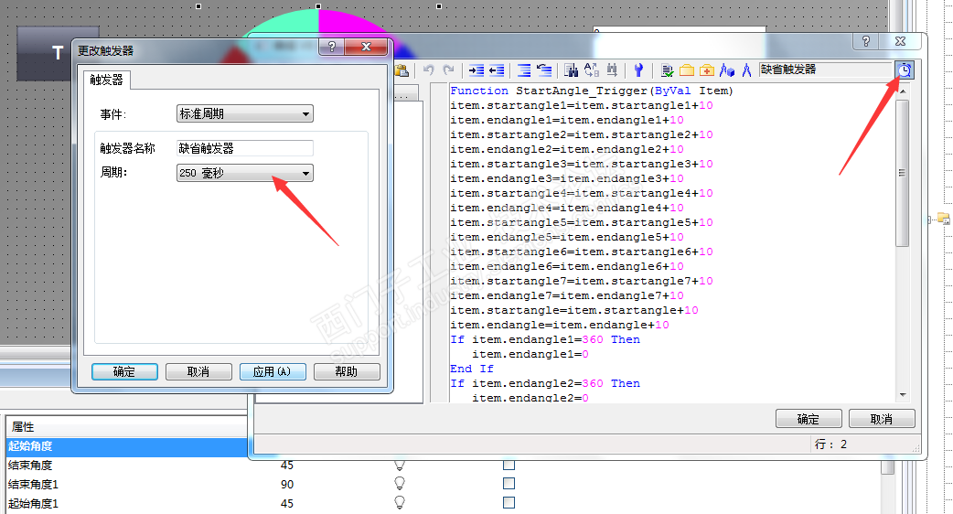Click the 应用(A) button
This screenshot has width=953, height=514.
point(273,371)
